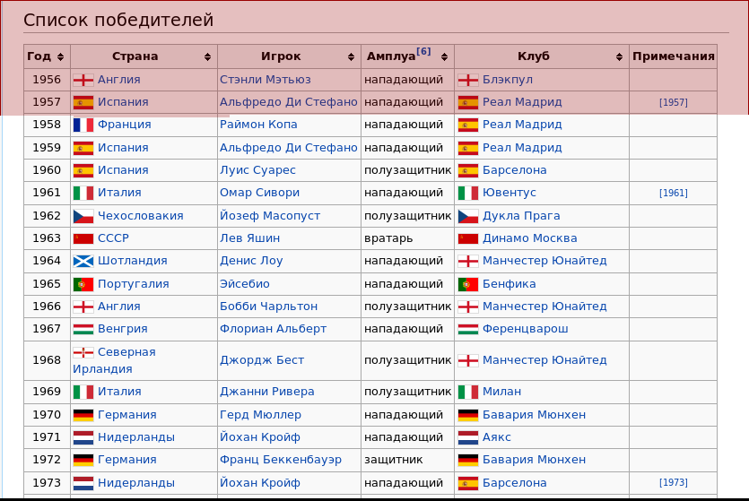This screenshot has height=501, width=749.
Task: Open footnote [6] in the Амплуа header
Action: pos(423,51)
